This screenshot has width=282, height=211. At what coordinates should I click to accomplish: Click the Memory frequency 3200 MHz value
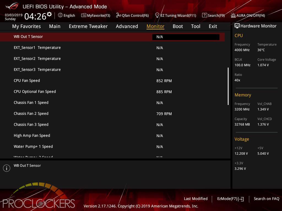click(x=242, y=109)
